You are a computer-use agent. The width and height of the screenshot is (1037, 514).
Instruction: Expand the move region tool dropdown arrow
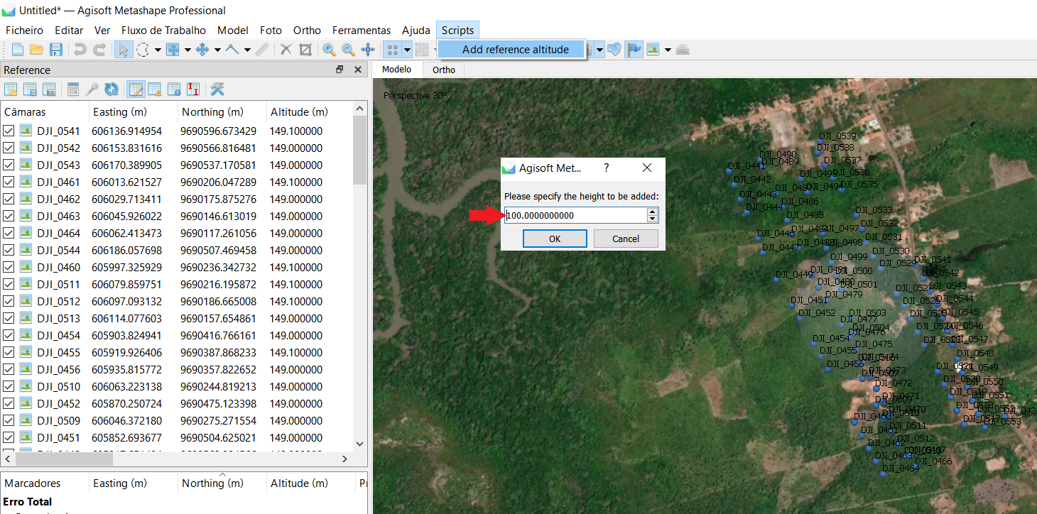[x=187, y=50]
